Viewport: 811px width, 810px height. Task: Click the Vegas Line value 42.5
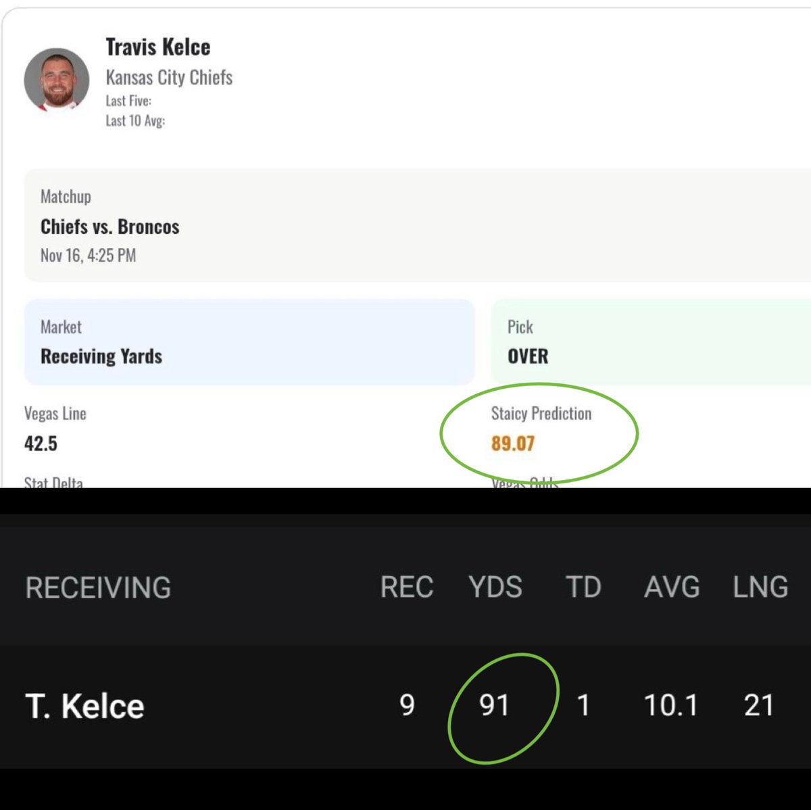(41, 444)
